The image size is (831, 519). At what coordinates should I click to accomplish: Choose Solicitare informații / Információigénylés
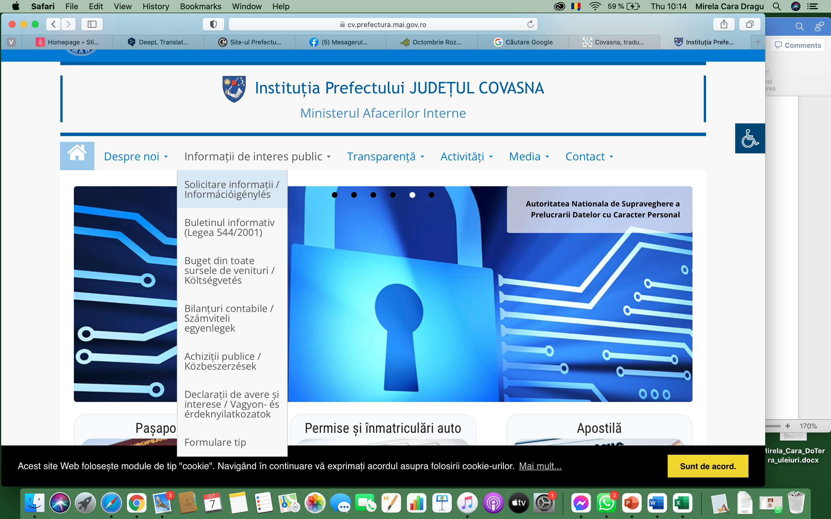click(232, 189)
